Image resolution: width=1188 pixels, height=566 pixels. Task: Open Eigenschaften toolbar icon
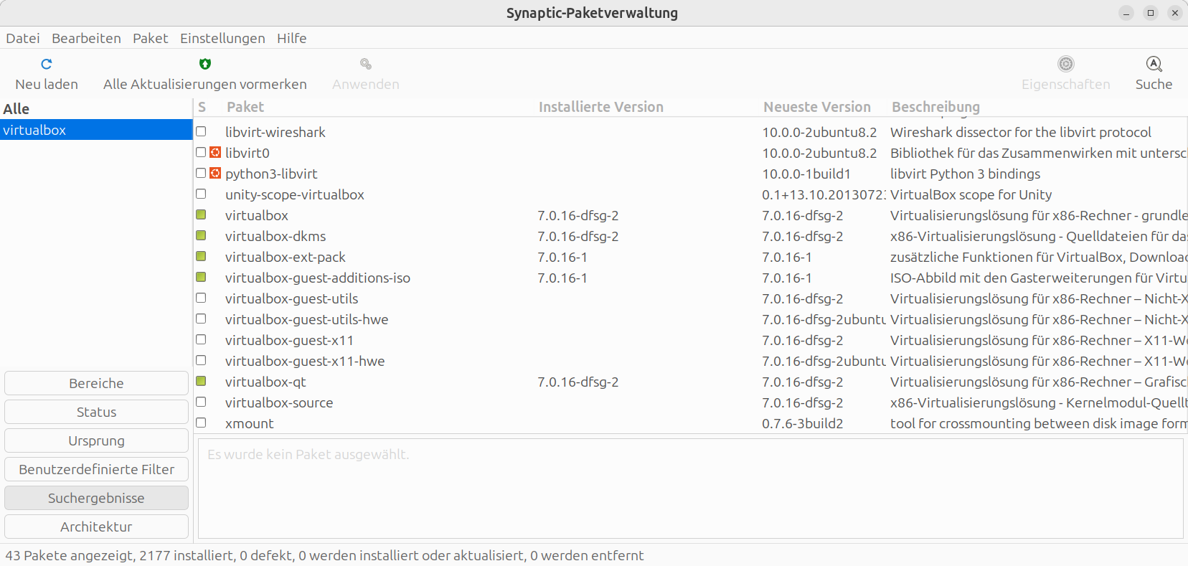(1066, 64)
